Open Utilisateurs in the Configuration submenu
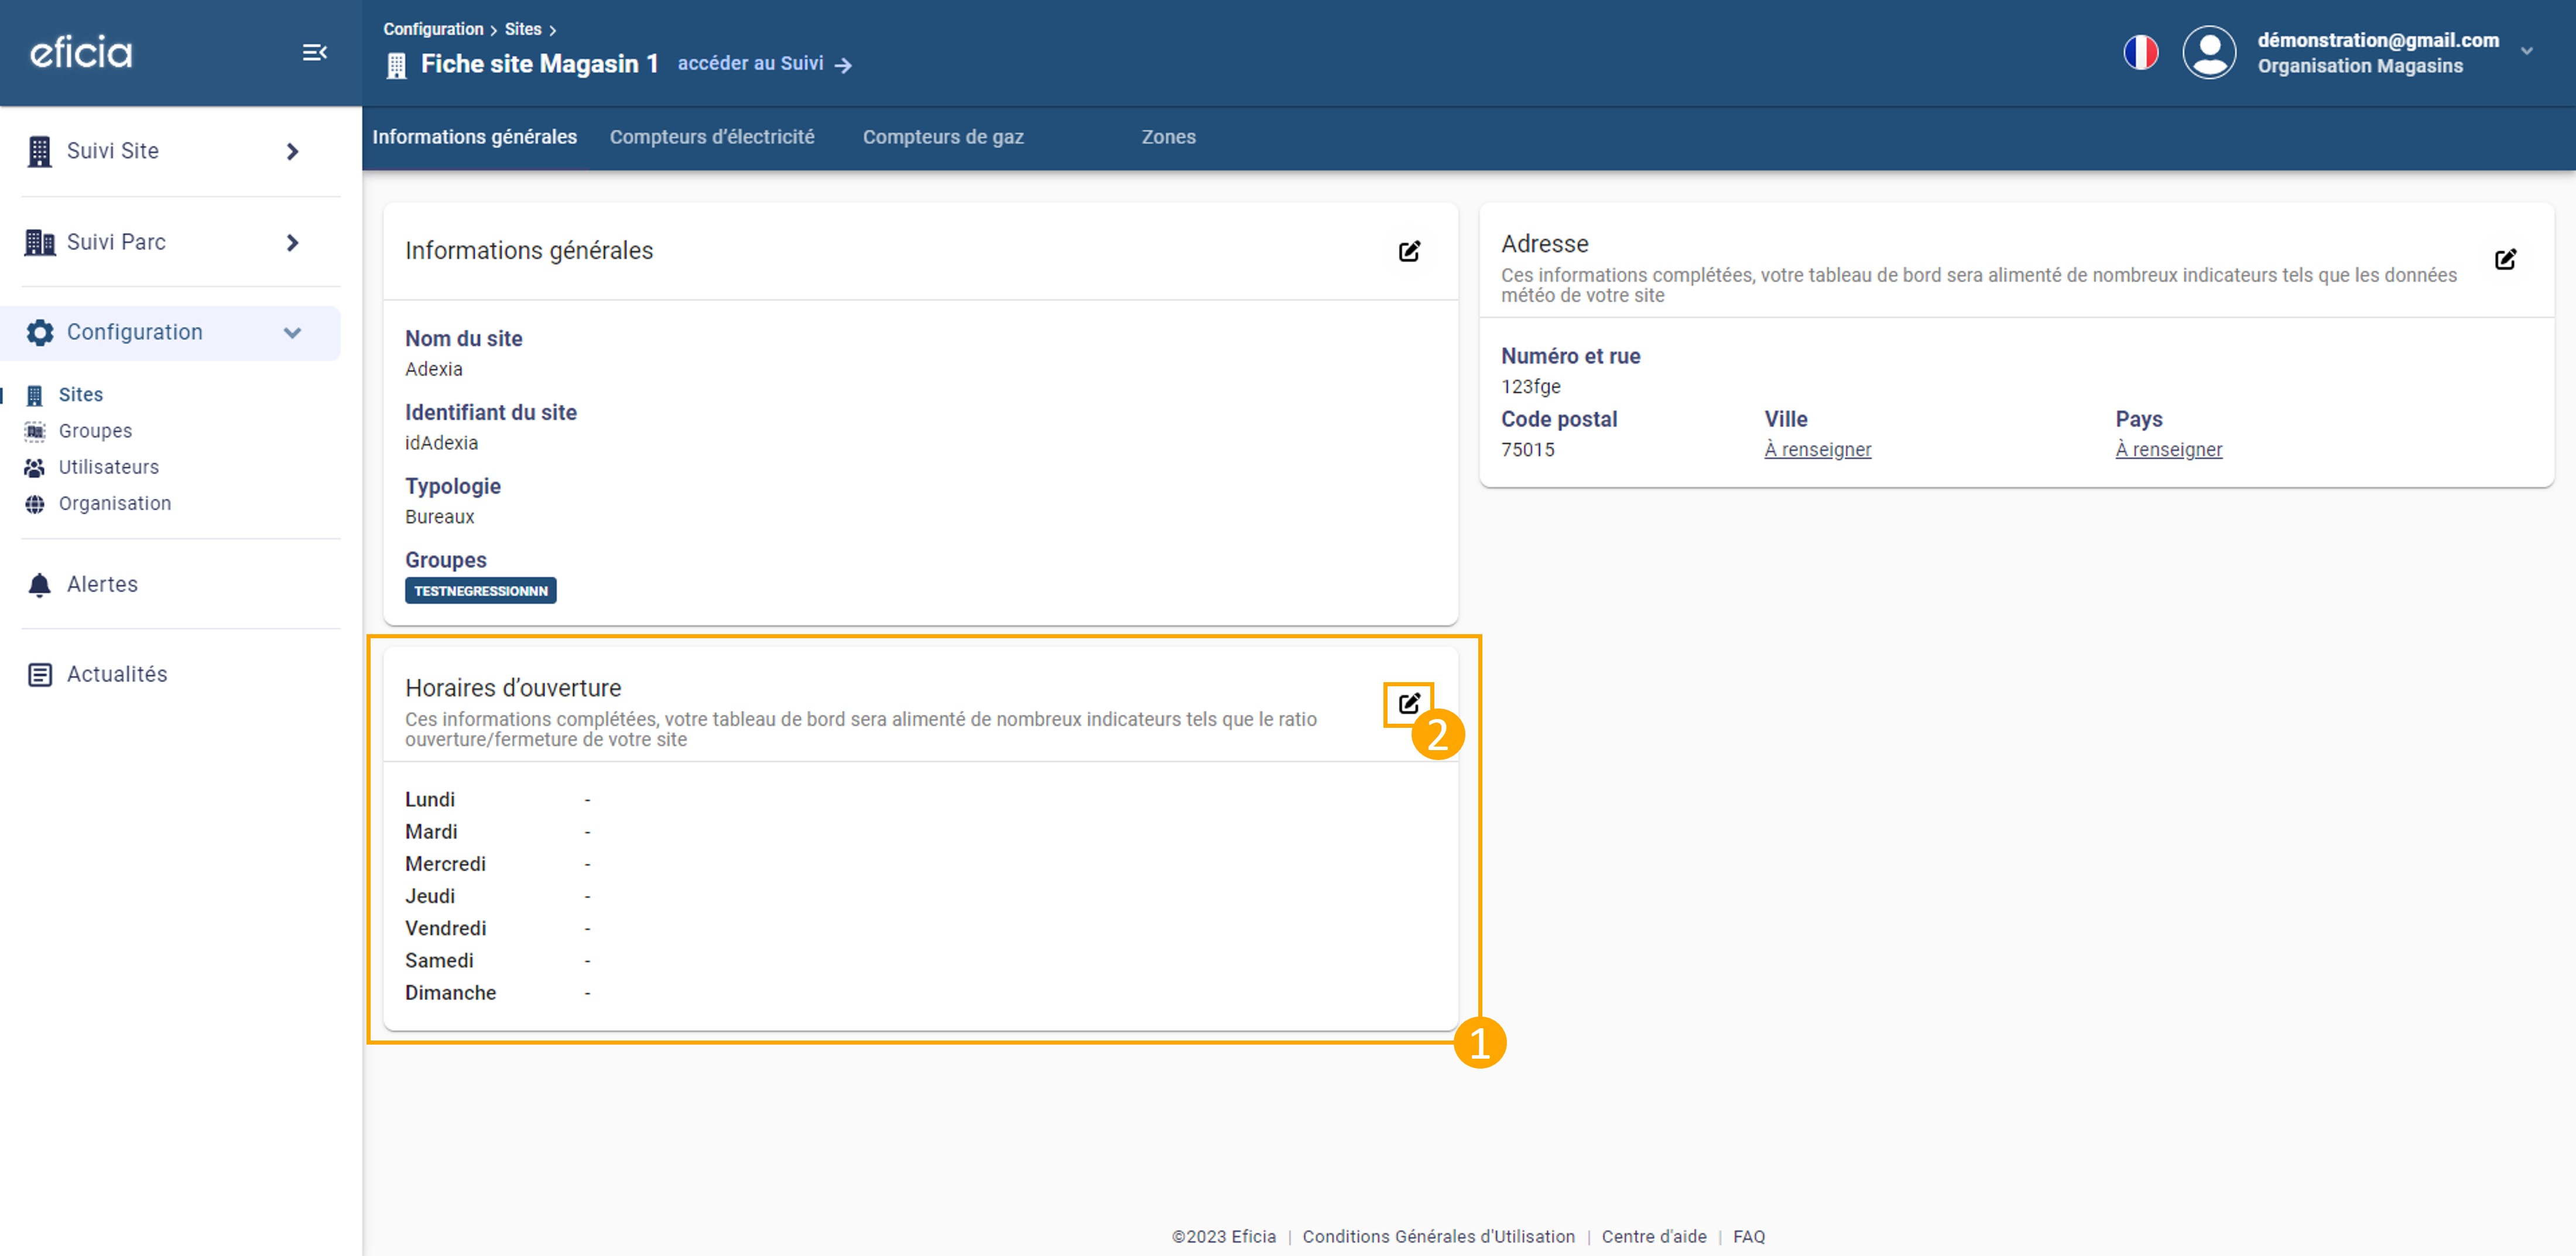The height and width of the screenshot is (1256, 2576). click(x=108, y=467)
